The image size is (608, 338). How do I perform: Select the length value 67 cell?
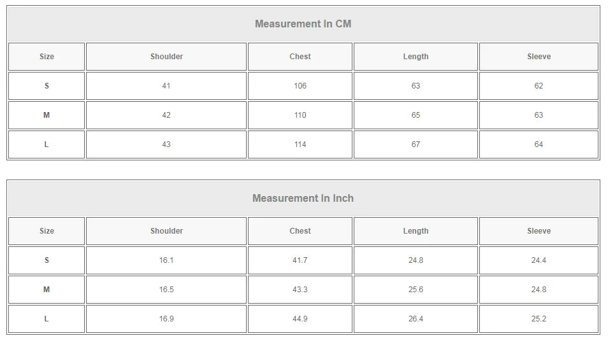[x=416, y=144]
